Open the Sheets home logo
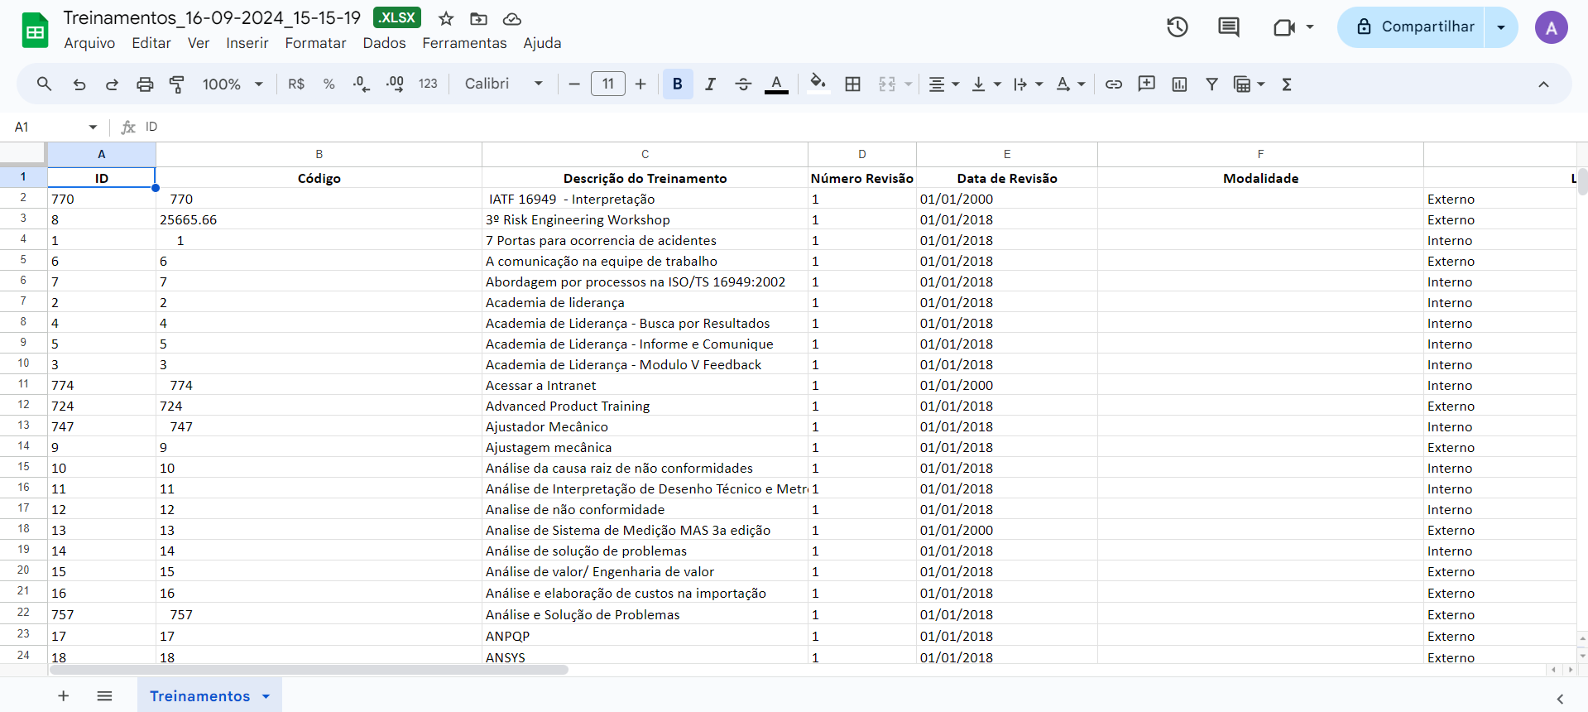 tap(35, 30)
